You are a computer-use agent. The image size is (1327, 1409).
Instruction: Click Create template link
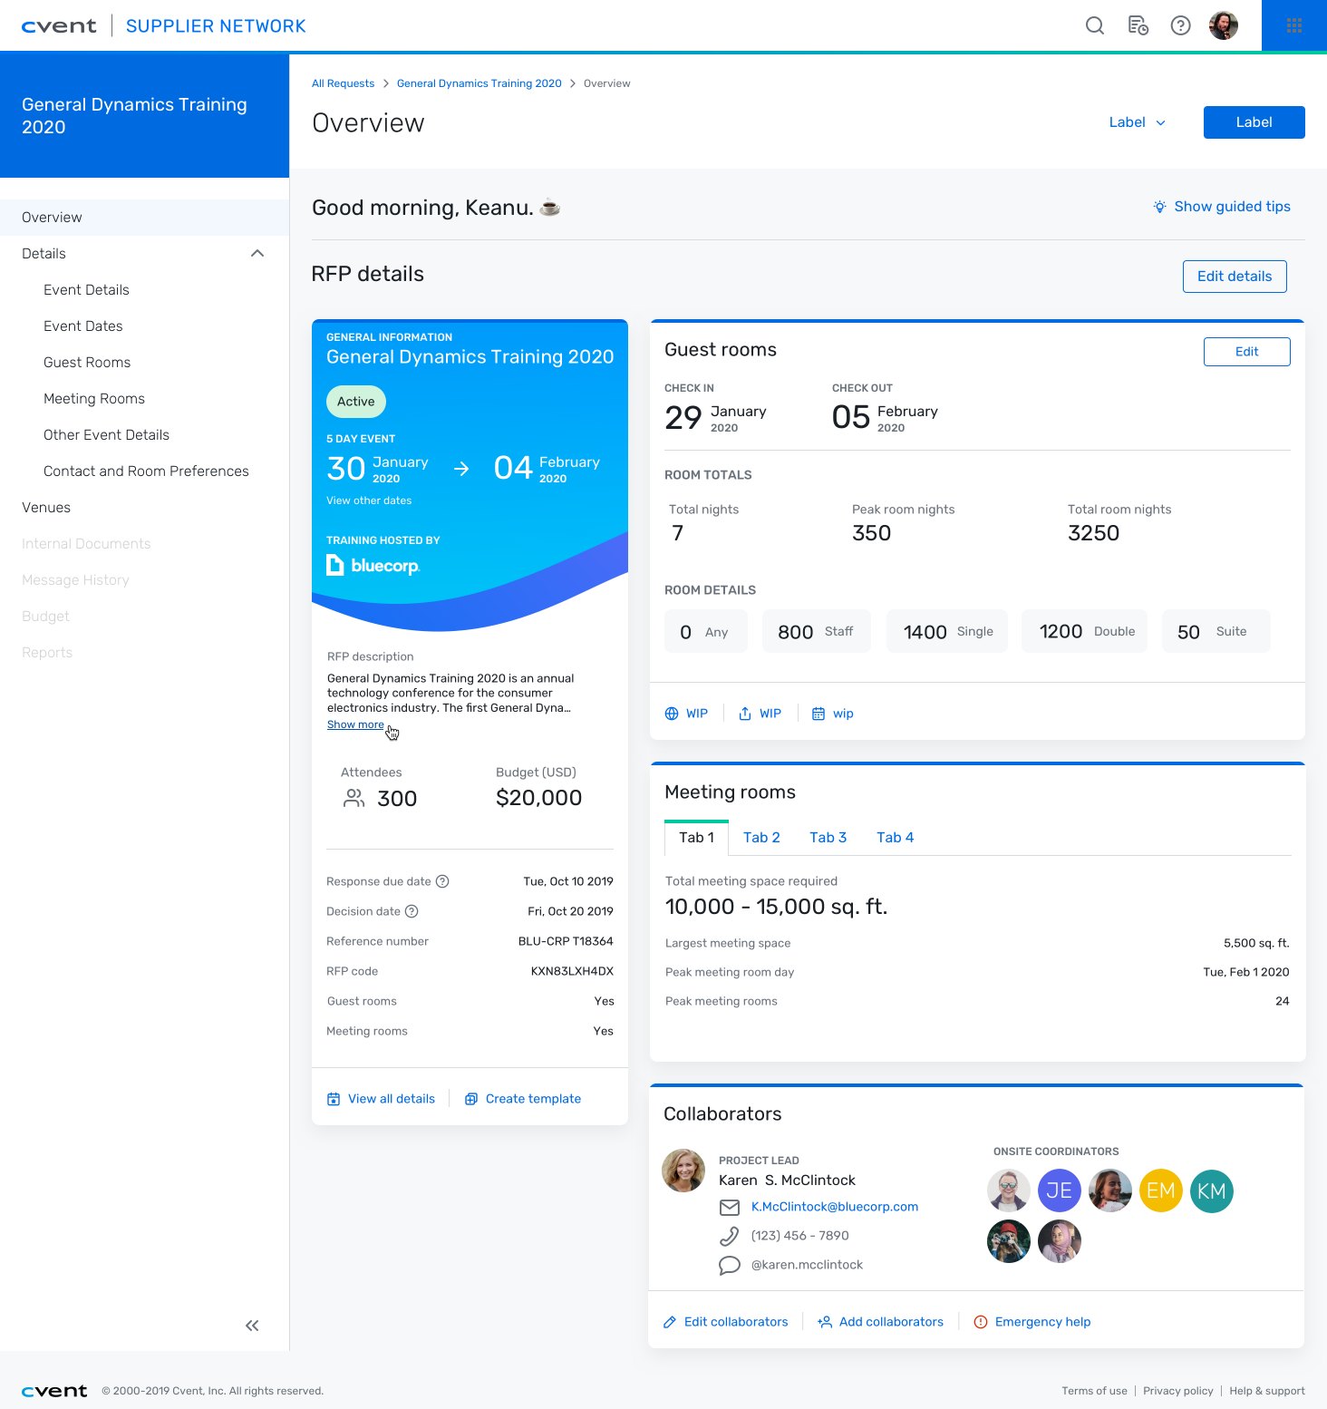pos(523,1099)
